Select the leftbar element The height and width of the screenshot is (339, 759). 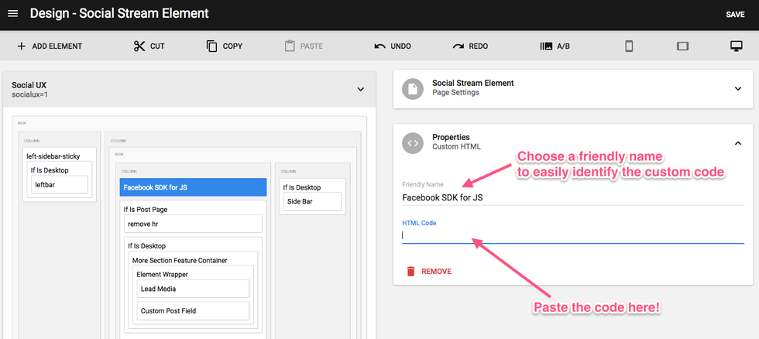point(60,184)
